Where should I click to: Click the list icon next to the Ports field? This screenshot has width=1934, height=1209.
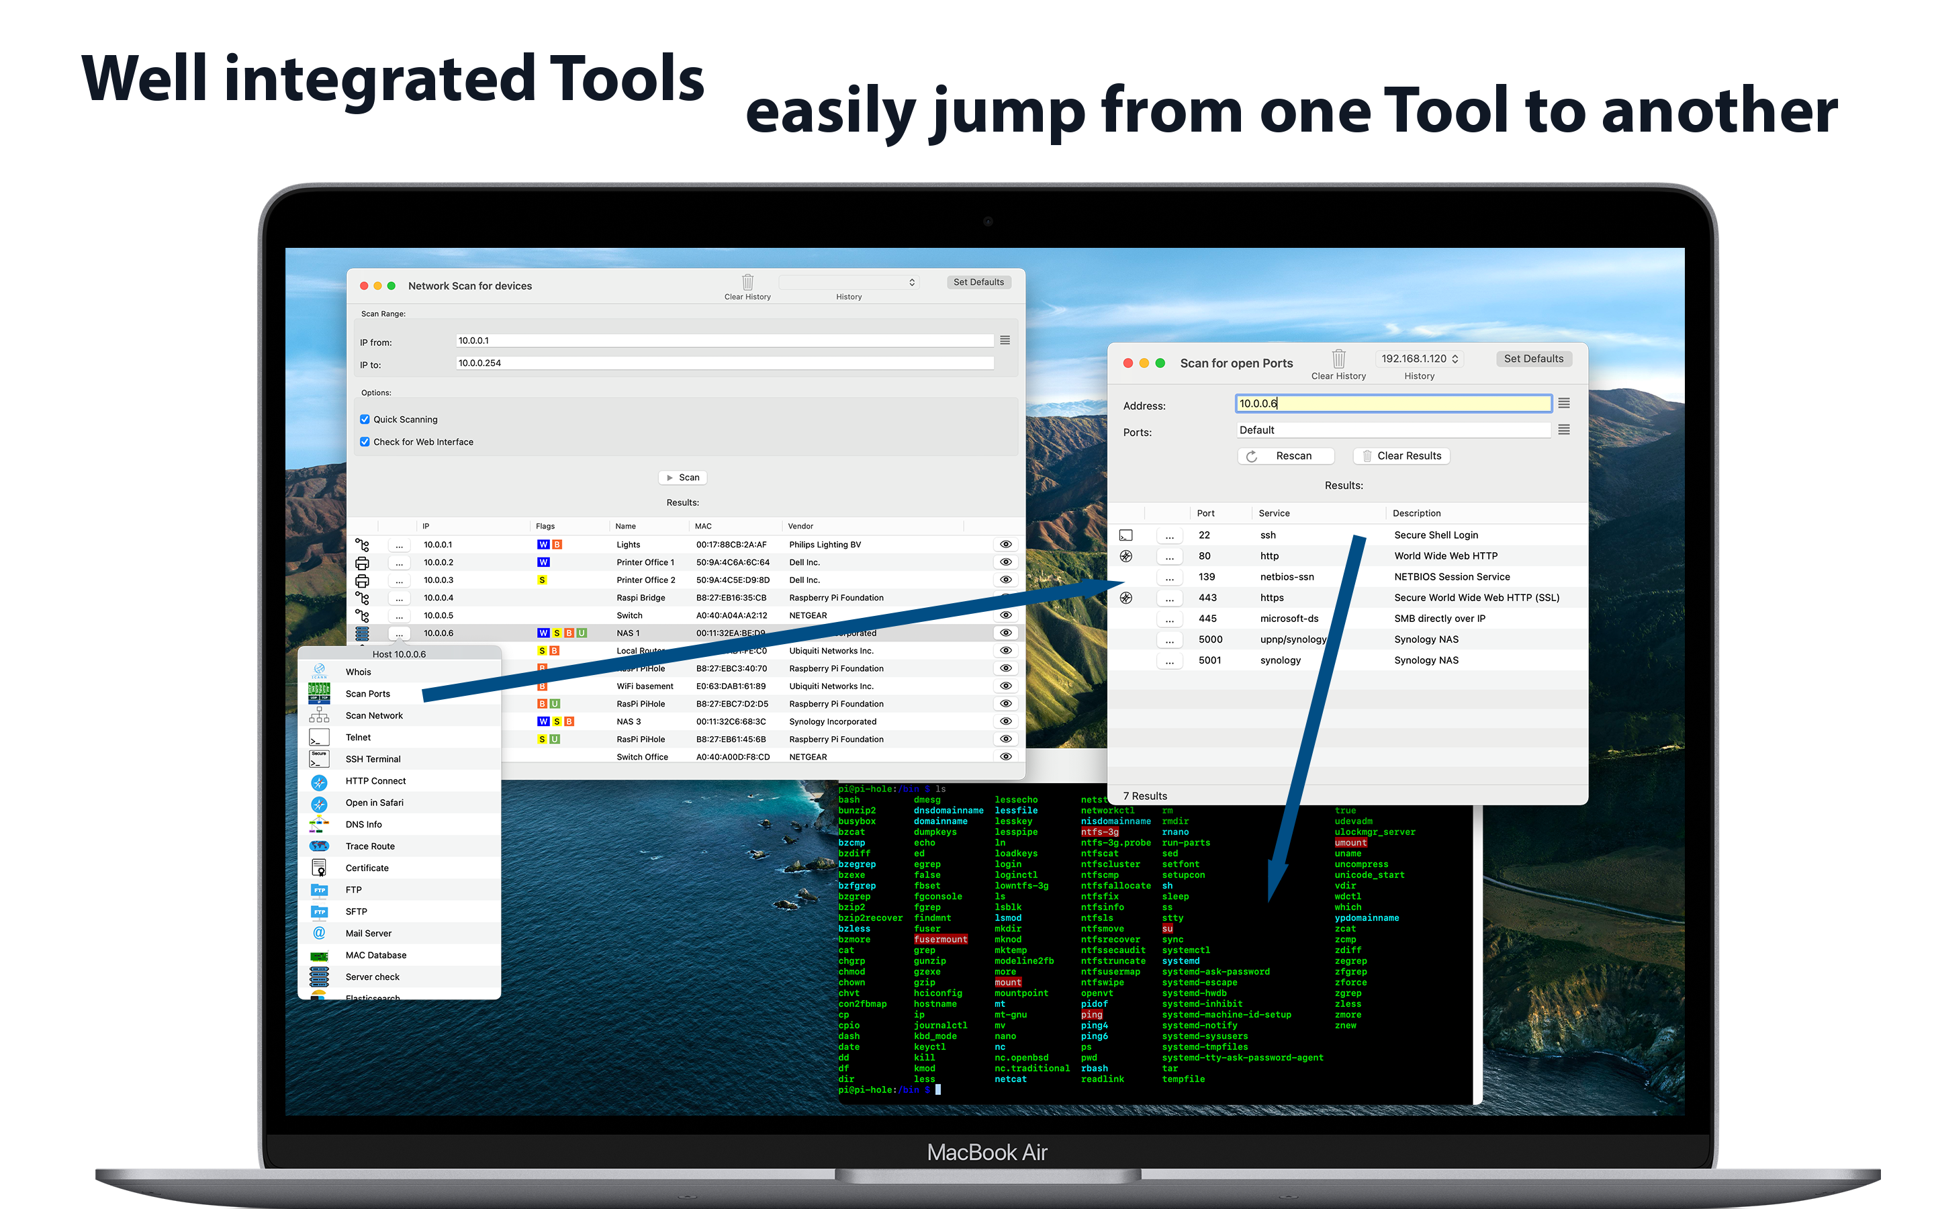tap(1564, 430)
